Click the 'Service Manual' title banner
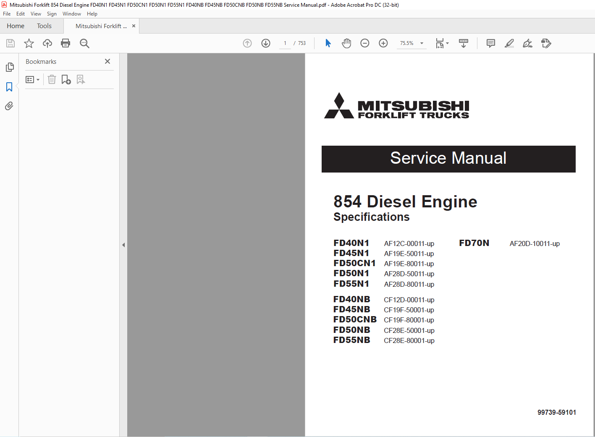 448,159
